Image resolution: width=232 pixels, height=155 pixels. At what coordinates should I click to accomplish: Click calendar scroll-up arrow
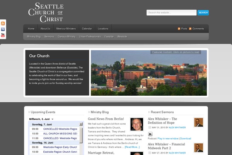pyautogui.click(x=81, y=124)
